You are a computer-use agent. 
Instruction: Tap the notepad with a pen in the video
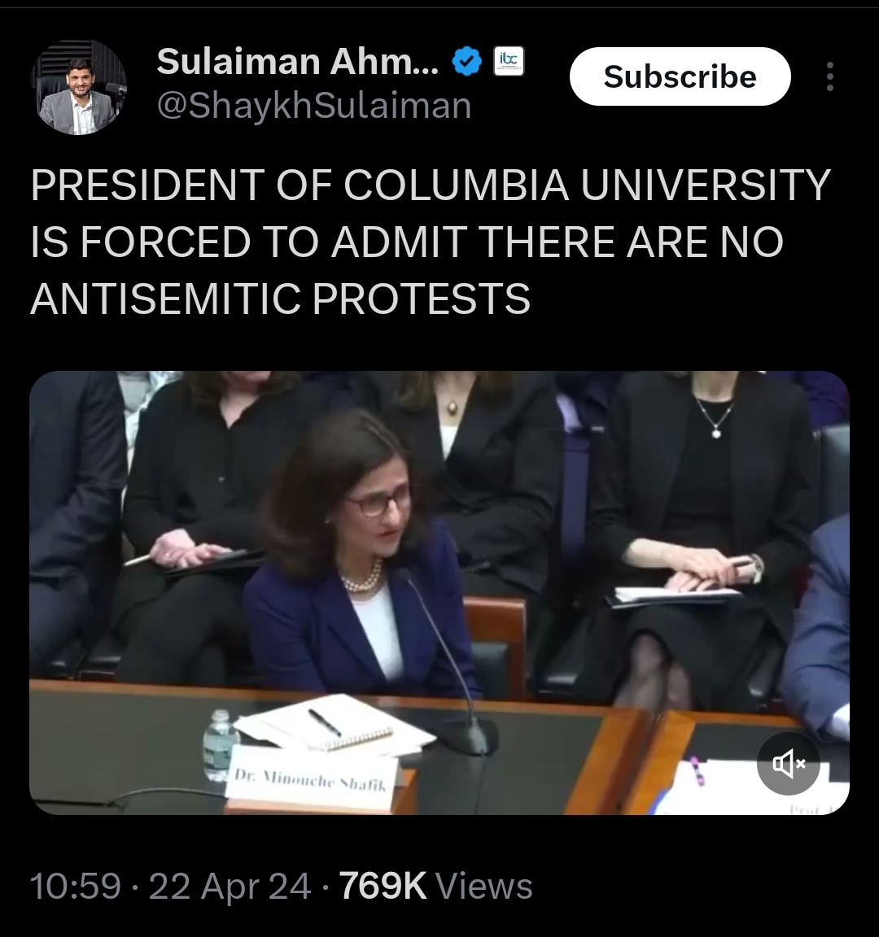coord(335,724)
